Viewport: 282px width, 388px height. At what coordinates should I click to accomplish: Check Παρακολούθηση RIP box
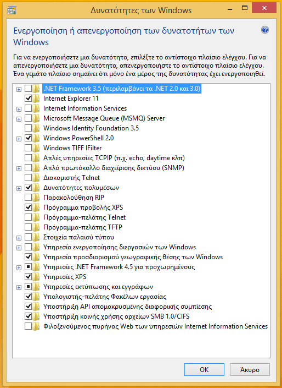click(28, 197)
